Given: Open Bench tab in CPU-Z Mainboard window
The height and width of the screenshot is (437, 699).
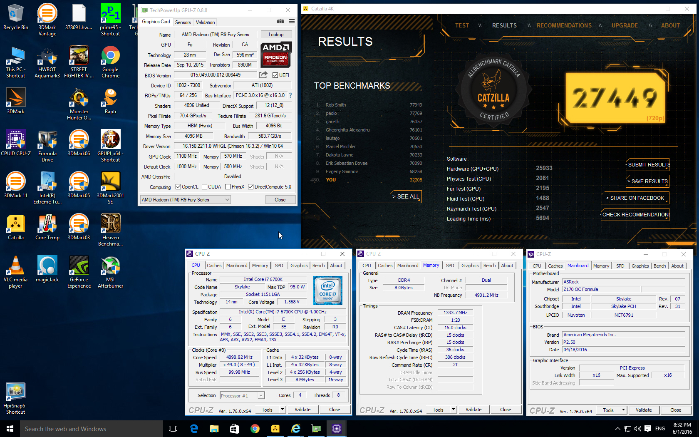Looking at the screenshot, I should tap(659, 266).
